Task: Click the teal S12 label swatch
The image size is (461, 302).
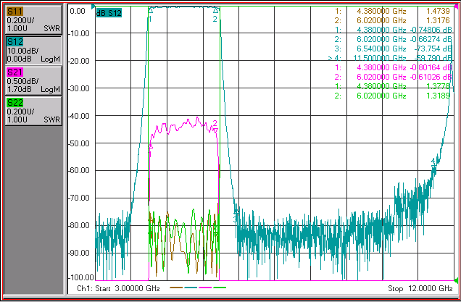Action: [x=14, y=42]
